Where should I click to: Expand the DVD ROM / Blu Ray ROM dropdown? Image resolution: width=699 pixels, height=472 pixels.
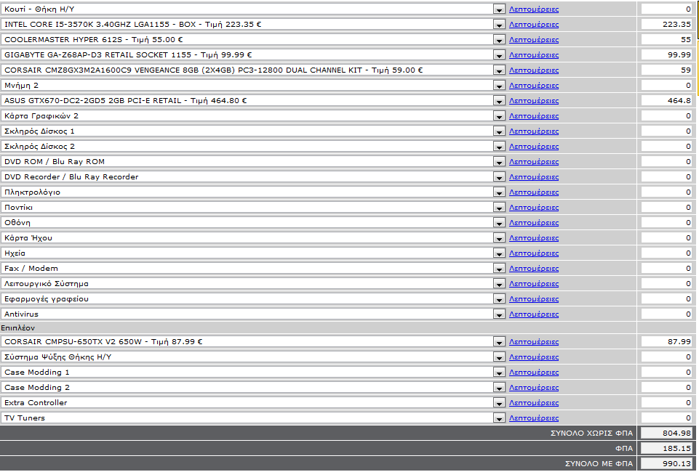[253, 161]
